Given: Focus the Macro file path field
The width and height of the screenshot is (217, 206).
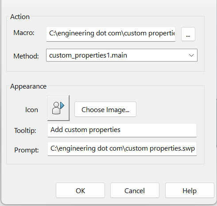Looking at the screenshot, I should pyautogui.click(x=111, y=34).
